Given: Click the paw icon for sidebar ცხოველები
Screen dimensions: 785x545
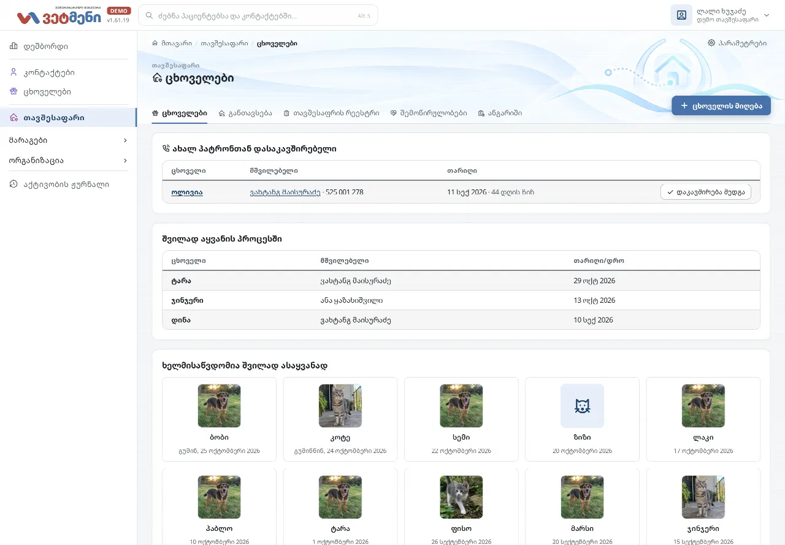Looking at the screenshot, I should [x=14, y=91].
